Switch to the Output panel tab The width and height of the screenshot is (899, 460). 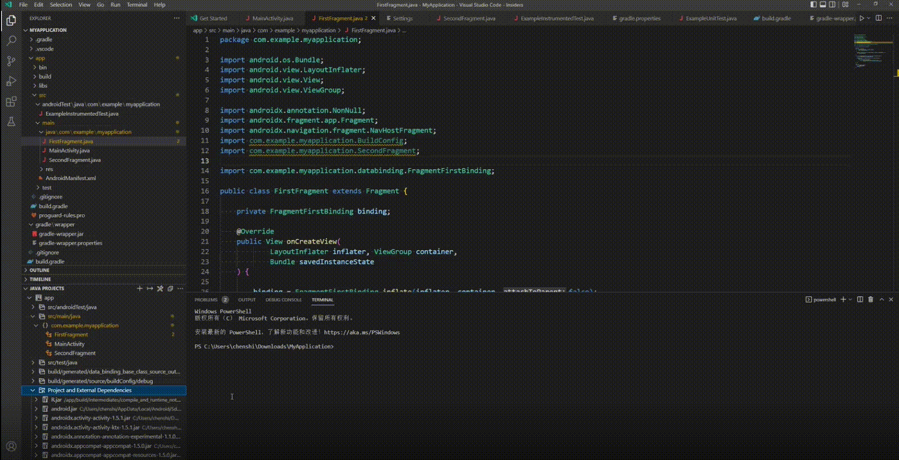pyautogui.click(x=246, y=300)
